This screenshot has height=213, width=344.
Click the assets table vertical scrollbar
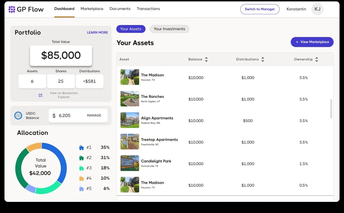pos(331,109)
